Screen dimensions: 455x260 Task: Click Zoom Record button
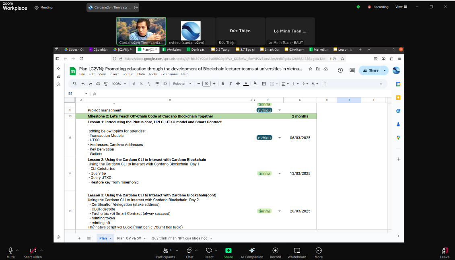pyautogui.click(x=276, y=252)
